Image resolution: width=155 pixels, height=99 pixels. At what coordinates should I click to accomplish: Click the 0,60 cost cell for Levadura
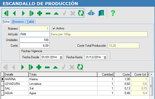pos(122,84)
